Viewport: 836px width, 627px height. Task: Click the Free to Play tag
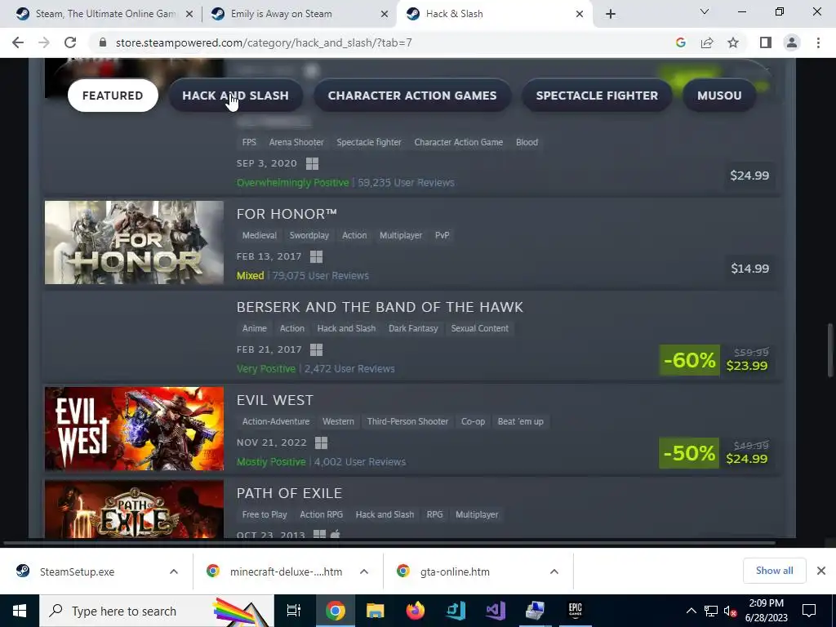click(x=264, y=514)
